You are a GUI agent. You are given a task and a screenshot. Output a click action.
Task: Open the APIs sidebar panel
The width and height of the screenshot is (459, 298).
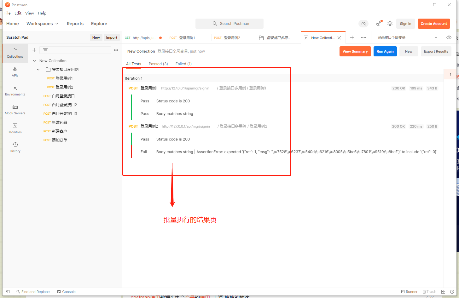coord(15,72)
